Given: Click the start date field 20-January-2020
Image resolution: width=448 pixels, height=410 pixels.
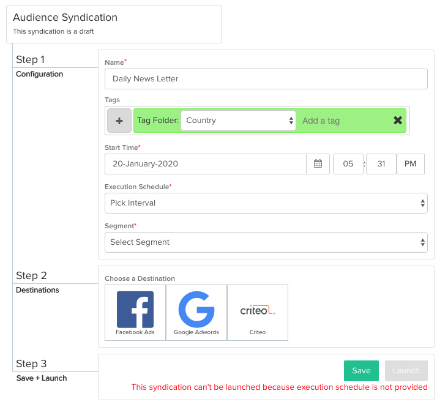Looking at the screenshot, I should coord(206,164).
